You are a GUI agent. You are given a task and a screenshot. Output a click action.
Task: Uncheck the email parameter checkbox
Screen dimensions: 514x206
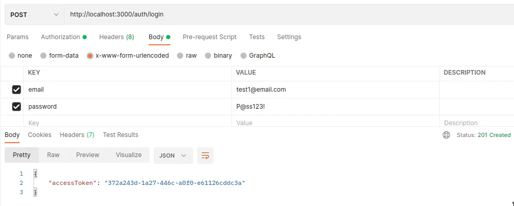(x=17, y=90)
